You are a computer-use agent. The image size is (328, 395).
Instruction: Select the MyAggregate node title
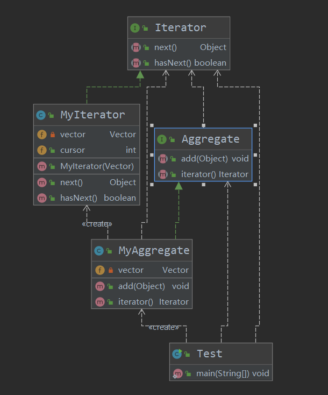[154, 251]
